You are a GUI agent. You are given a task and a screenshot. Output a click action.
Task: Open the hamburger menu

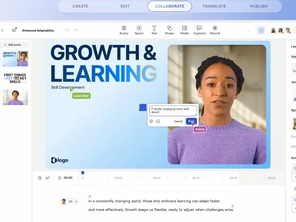coord(14,30)
